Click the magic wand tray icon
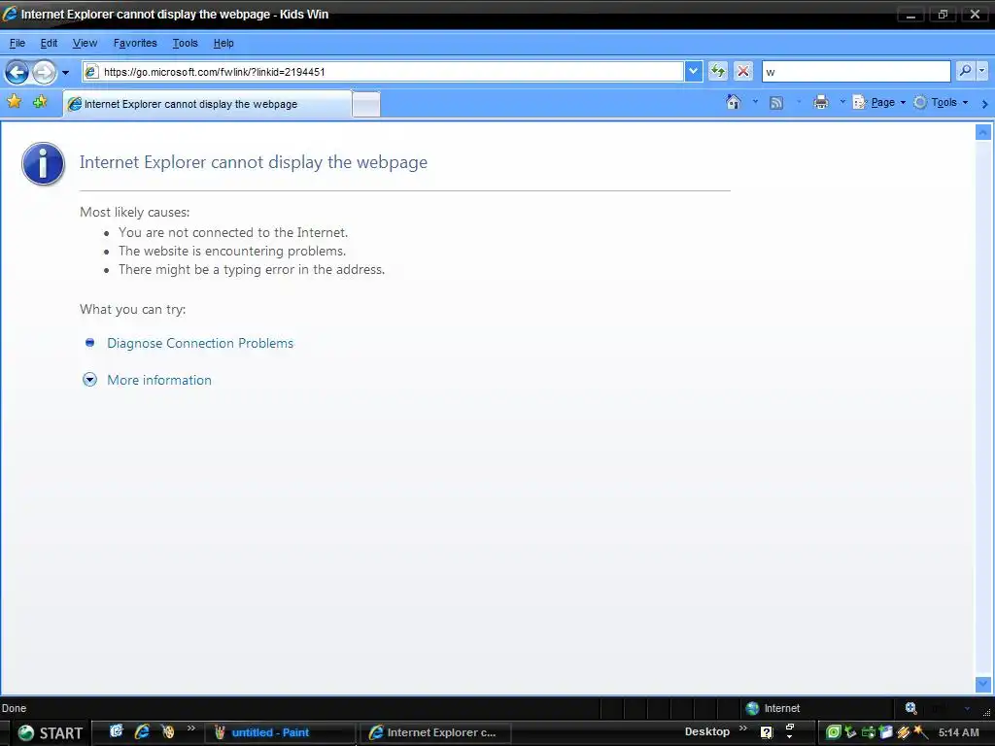 (x=920, y=732)
